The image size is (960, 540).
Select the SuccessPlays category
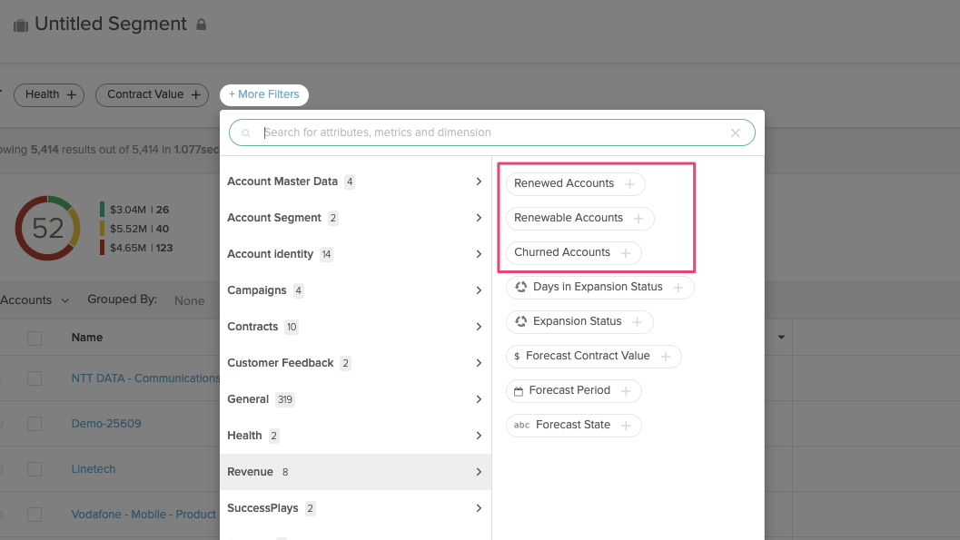click(356, 508)
